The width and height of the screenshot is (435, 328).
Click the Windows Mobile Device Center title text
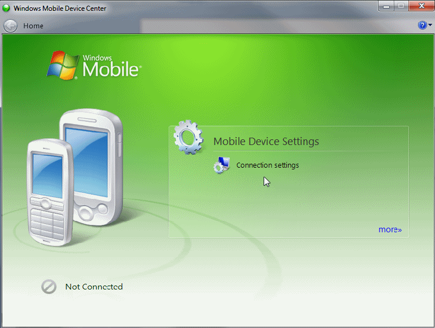pyautogui.click(x=60, y=8)
